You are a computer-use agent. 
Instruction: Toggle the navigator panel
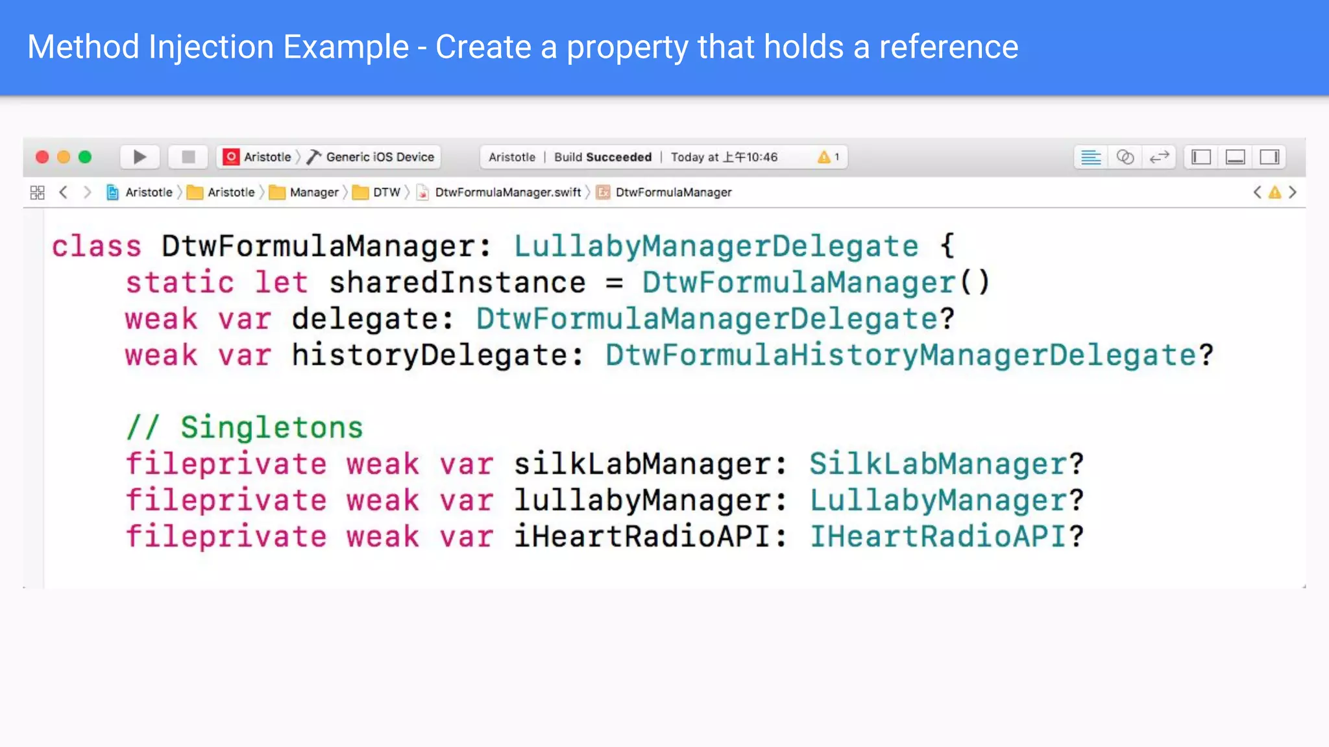tap(1201, 157)
